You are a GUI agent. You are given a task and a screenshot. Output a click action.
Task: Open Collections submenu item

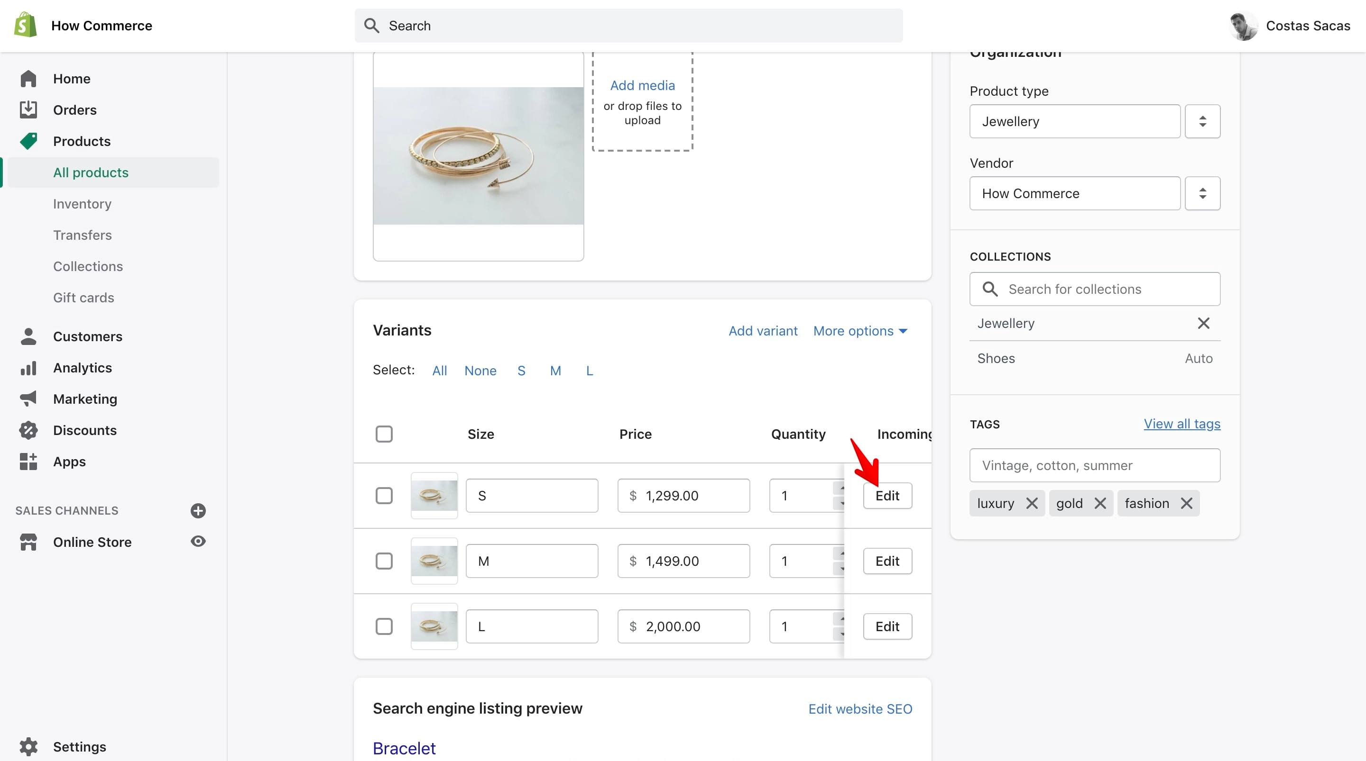pos(88,266)
